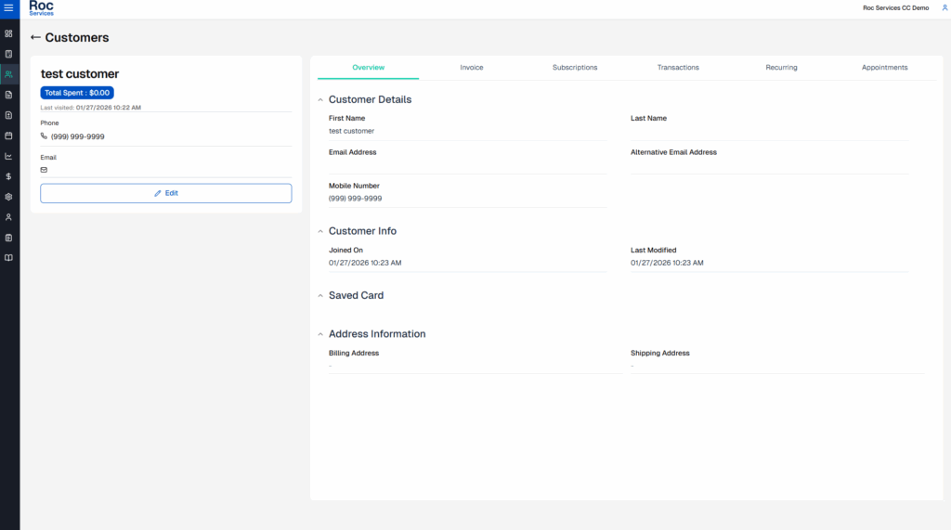Click the user profile icon at top right
This screenshot has width=951, height=530.
pos(944,7)
